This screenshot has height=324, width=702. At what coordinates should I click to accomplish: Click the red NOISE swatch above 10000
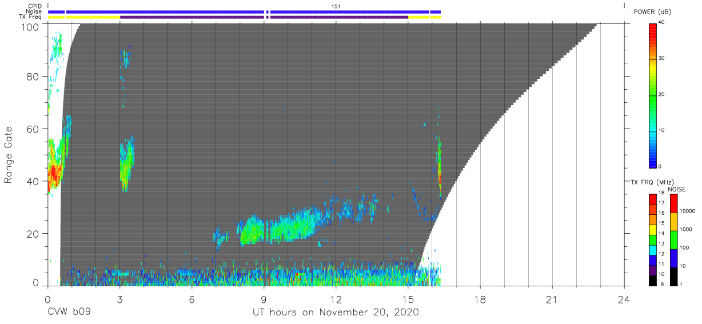[673, 203]
